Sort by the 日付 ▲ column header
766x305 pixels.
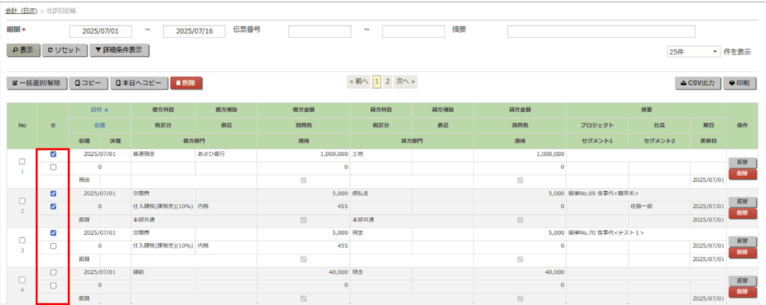[99, 110]
